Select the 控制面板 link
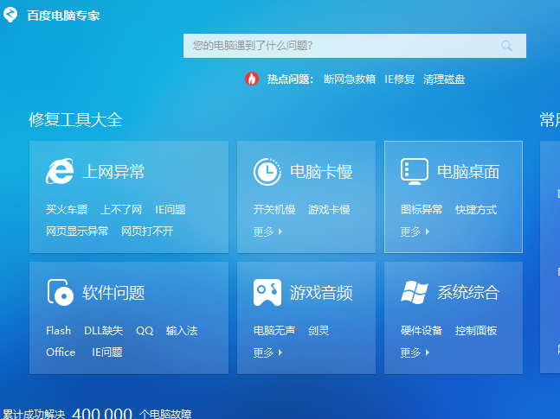Viewport: 560px width, 419px height. [476, 331]
